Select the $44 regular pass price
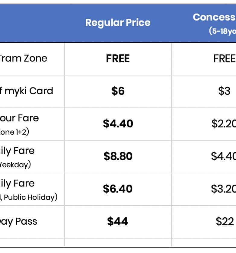236x253 pixels. point(118,222)
